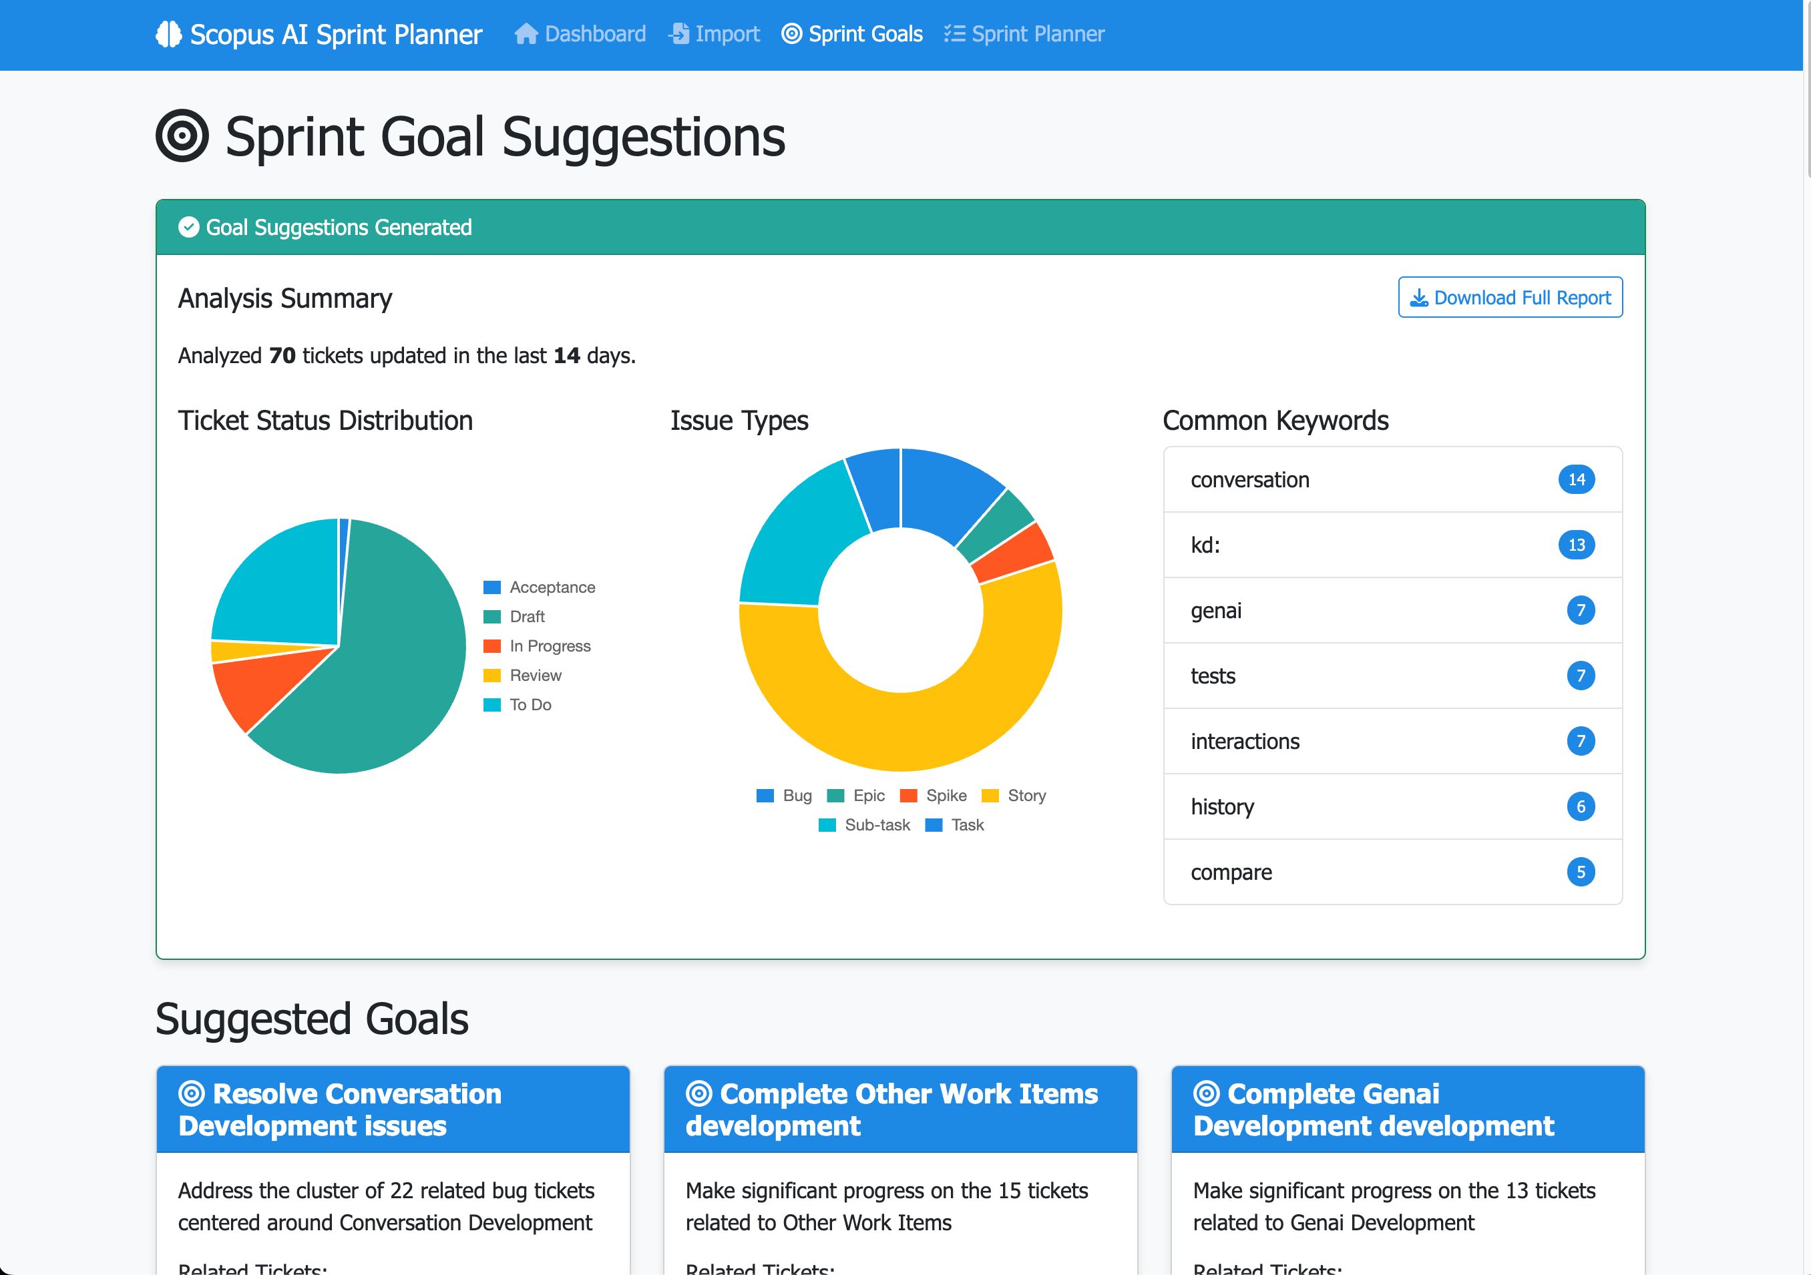This screenshot has width=1811, height=1275.
Task: Click the bullseye icon on Complete Other Work Items card
Action: click(x=699, y=1093)
